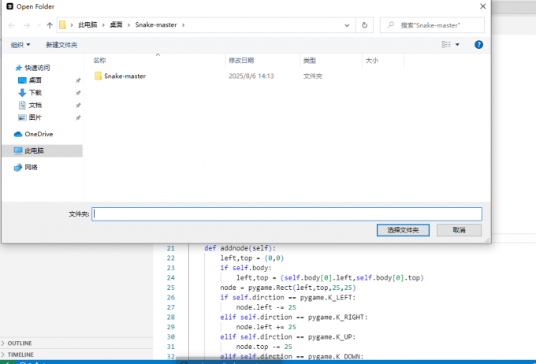Expand the address bar history dropdown

(348, 25)
